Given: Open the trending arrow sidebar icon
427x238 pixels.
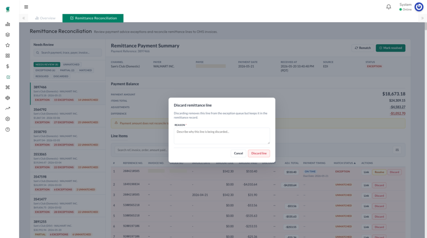Looking at the screenshot, I should coord(8,108).
